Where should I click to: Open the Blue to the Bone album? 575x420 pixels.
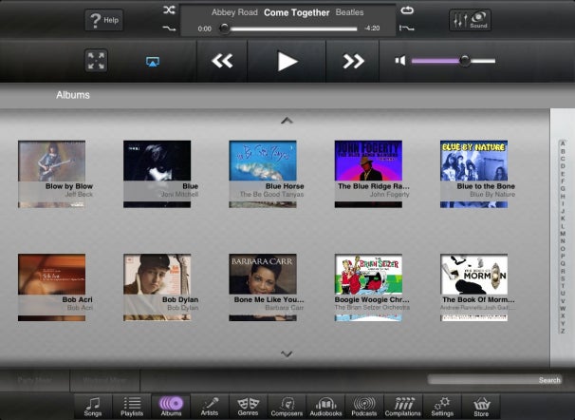[x=474, y=174]
